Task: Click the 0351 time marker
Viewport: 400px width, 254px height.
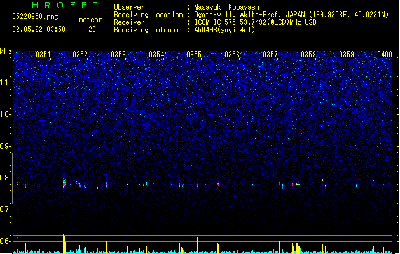Action: 43,55
